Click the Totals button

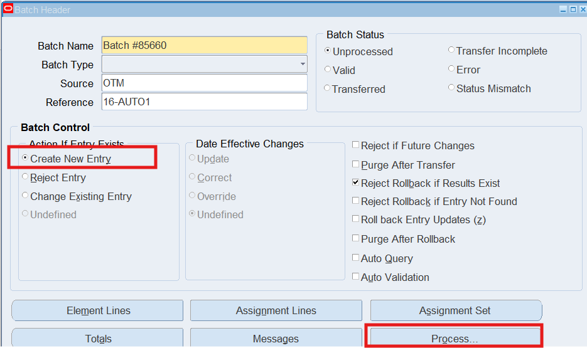(98, 339)
